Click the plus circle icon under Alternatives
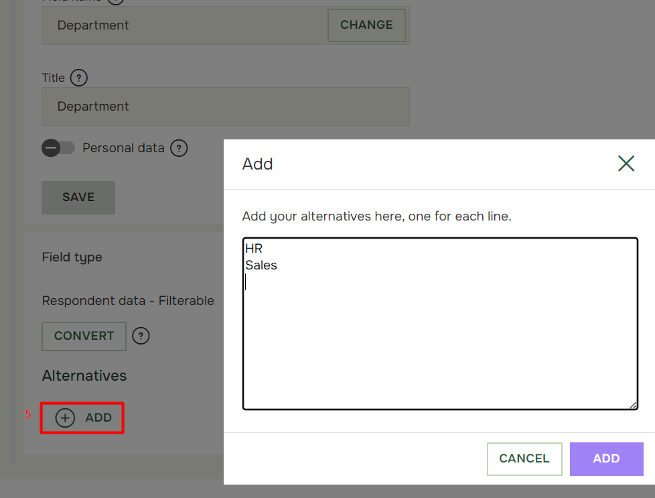655x498 pixels. pyautogui.click(x=65, y=418)
